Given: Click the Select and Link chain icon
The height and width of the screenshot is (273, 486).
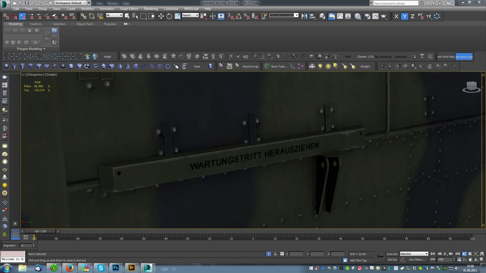Looking at the screenshot, I should 84,16.
